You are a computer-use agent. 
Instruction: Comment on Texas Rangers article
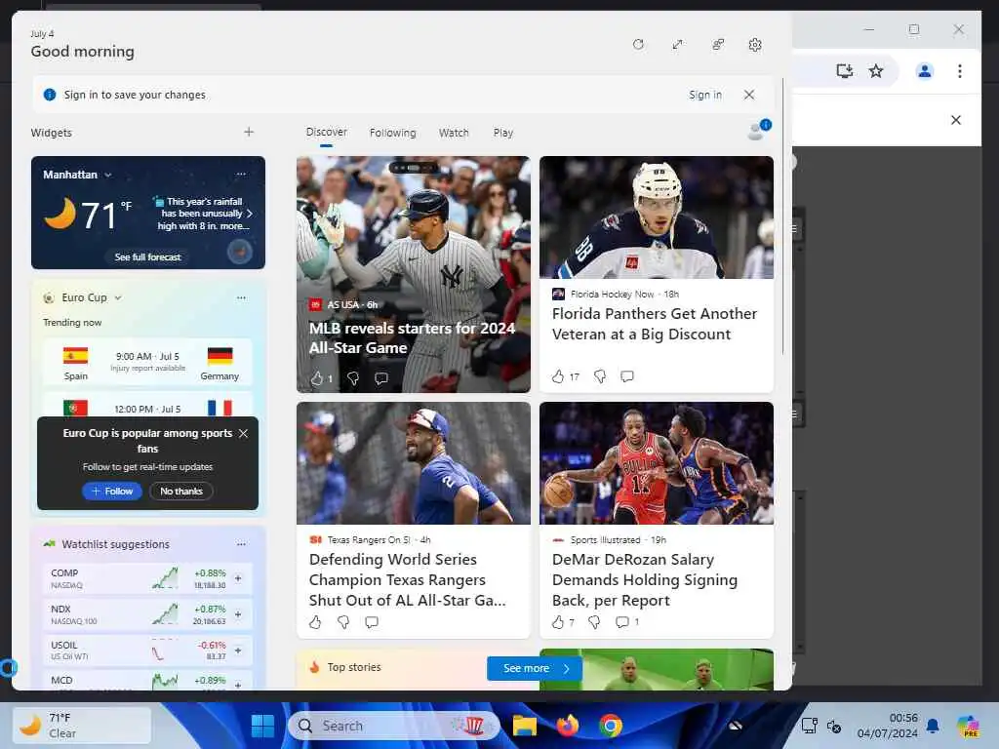coord(372,622)
